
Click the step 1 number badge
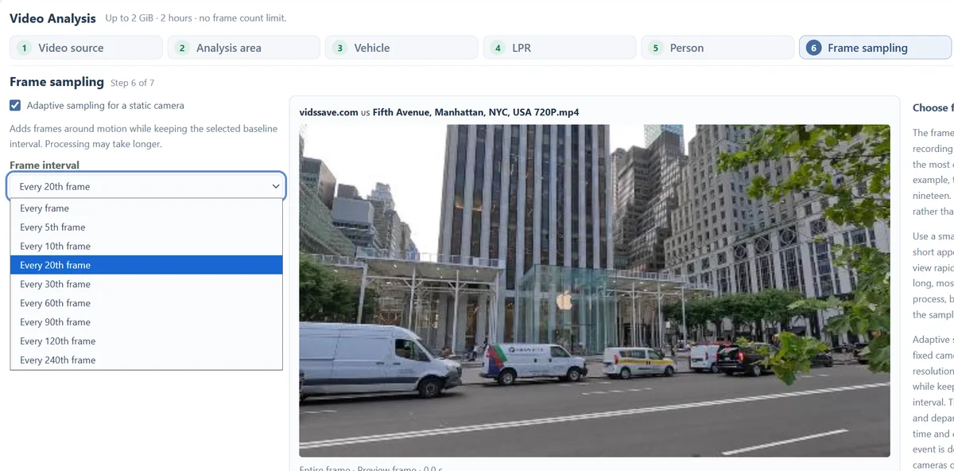pyautogui.click(x=24, y=48)
